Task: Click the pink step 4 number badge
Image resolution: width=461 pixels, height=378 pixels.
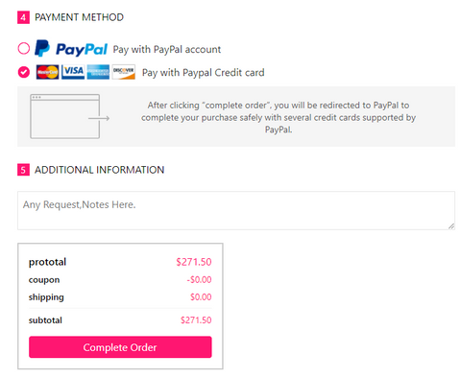Action: (23, 17)
